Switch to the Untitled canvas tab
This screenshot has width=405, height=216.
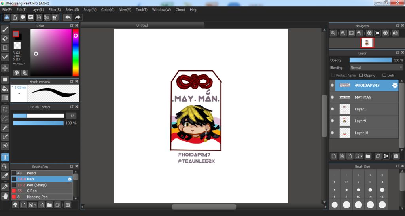click(142, 25)
